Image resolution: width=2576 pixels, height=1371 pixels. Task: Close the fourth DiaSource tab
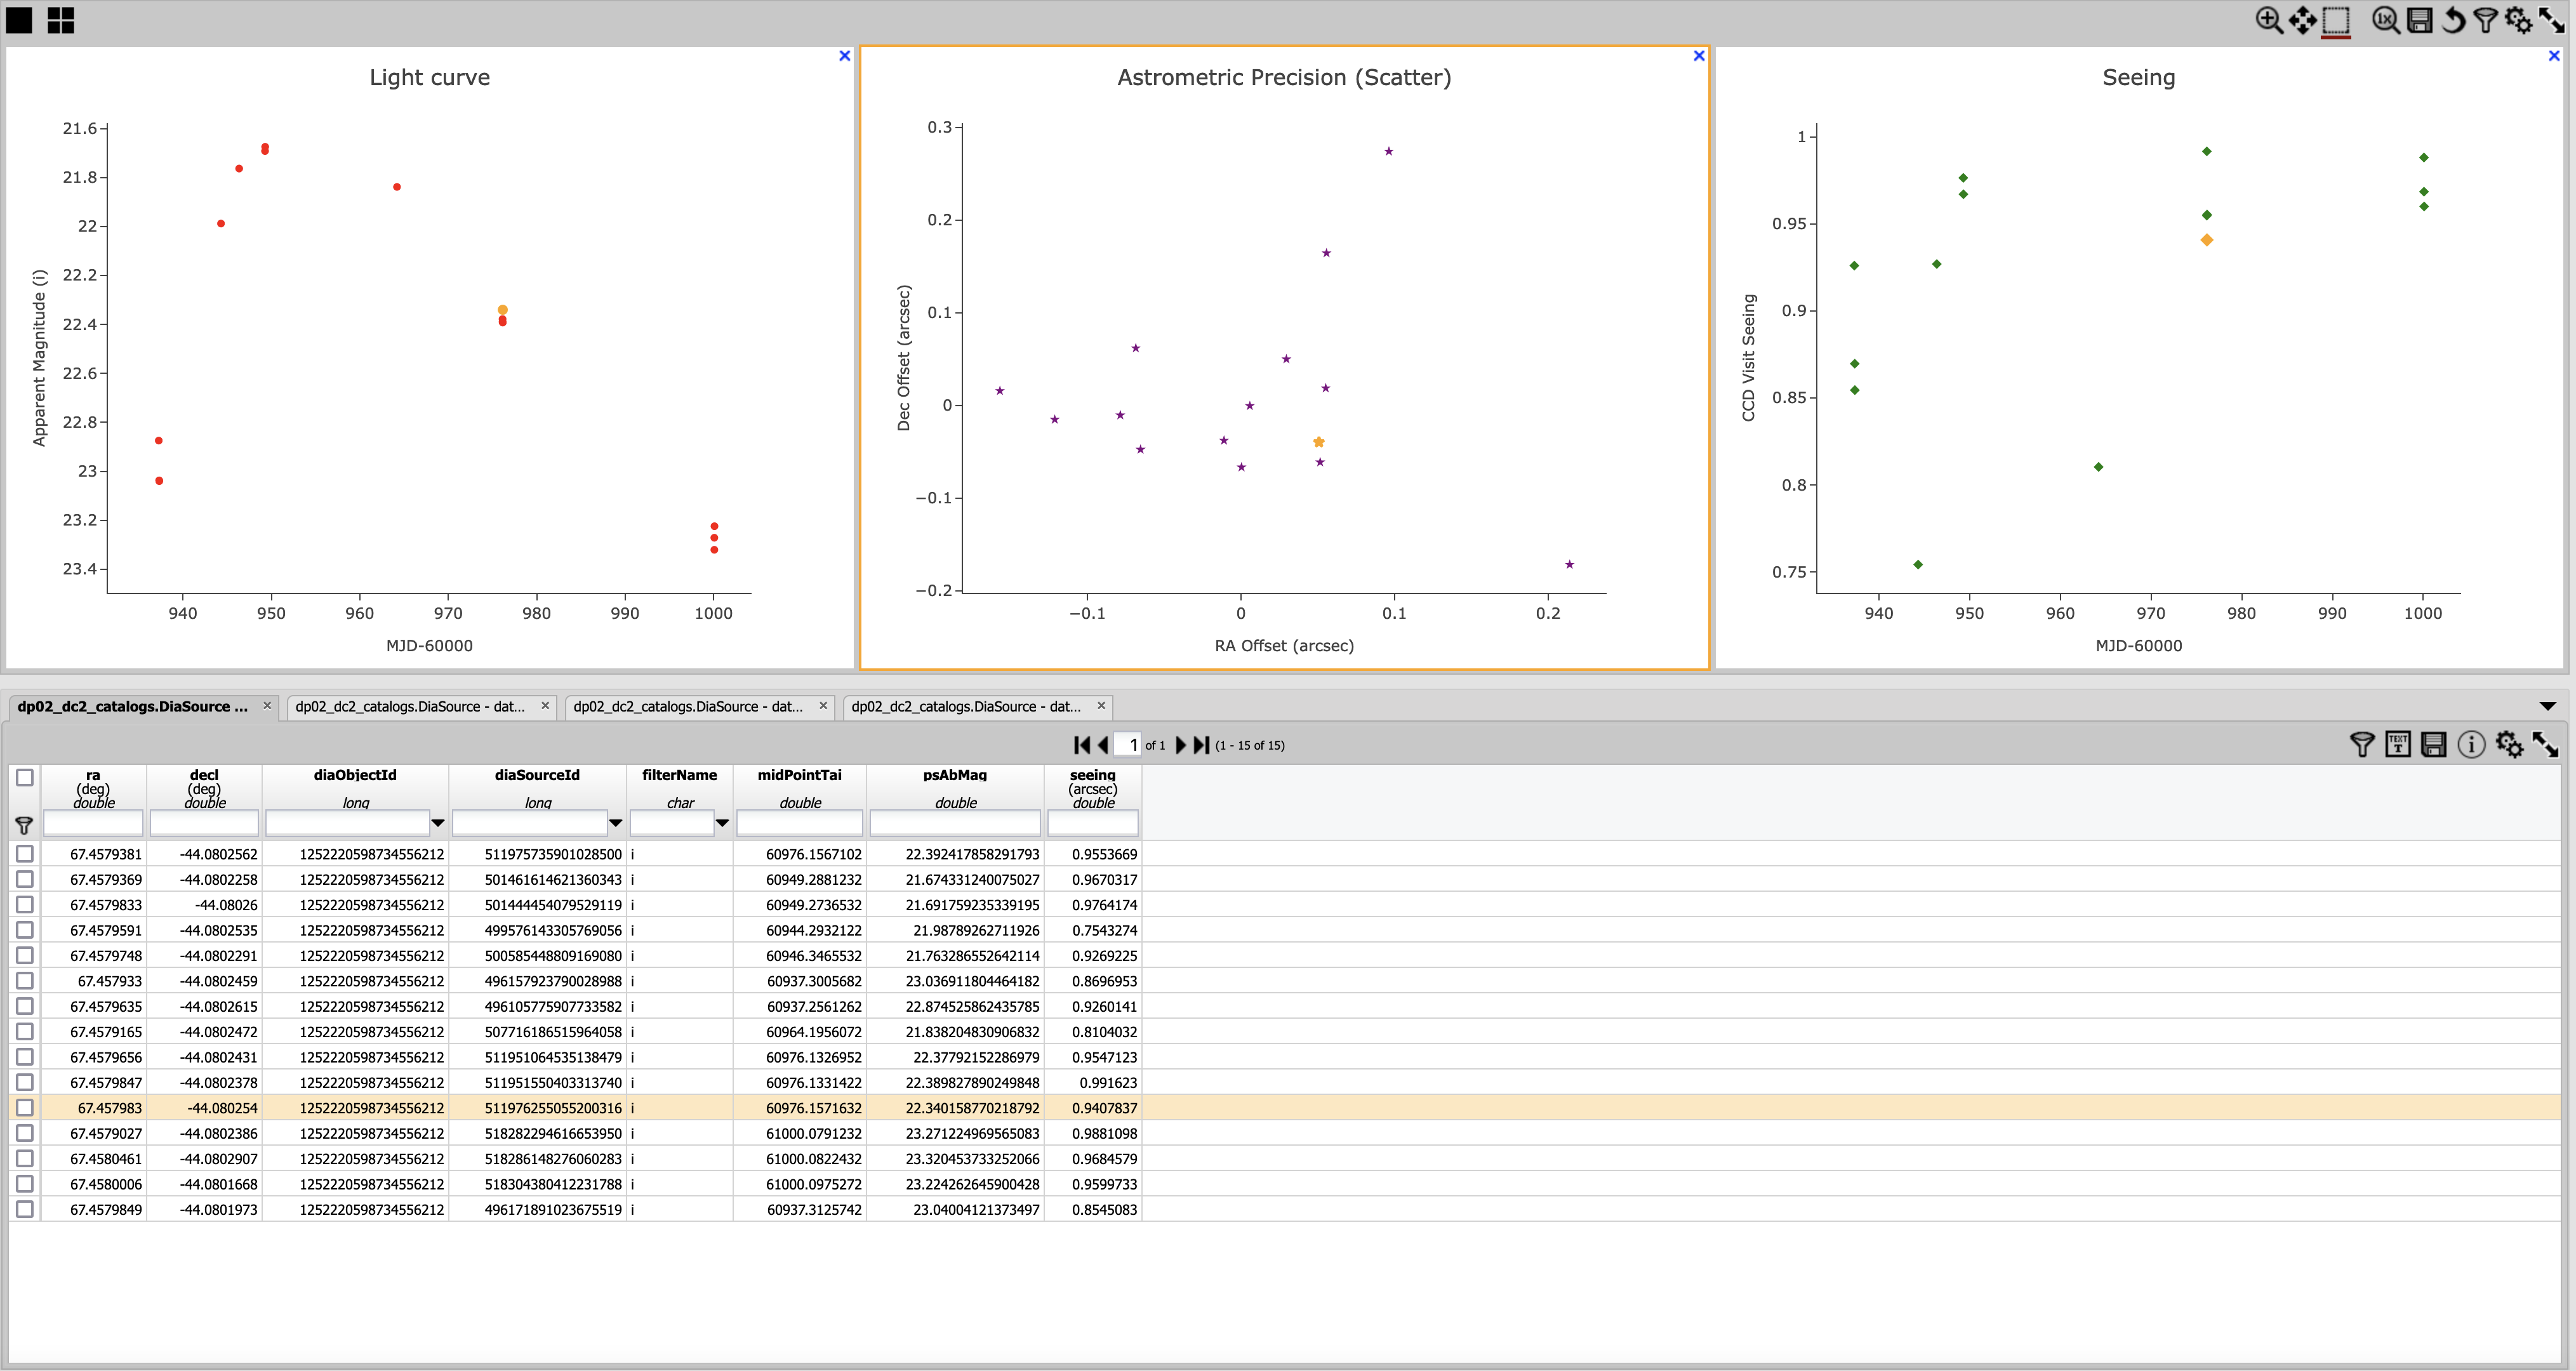(x=1101, y=706)
